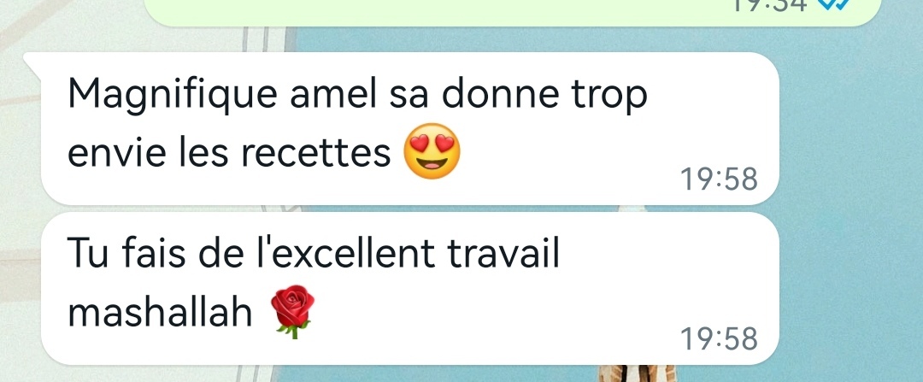The image size is (923, 382).
Task: Tap the 19:58 timestamp of first message
Action: coord(719,179)
